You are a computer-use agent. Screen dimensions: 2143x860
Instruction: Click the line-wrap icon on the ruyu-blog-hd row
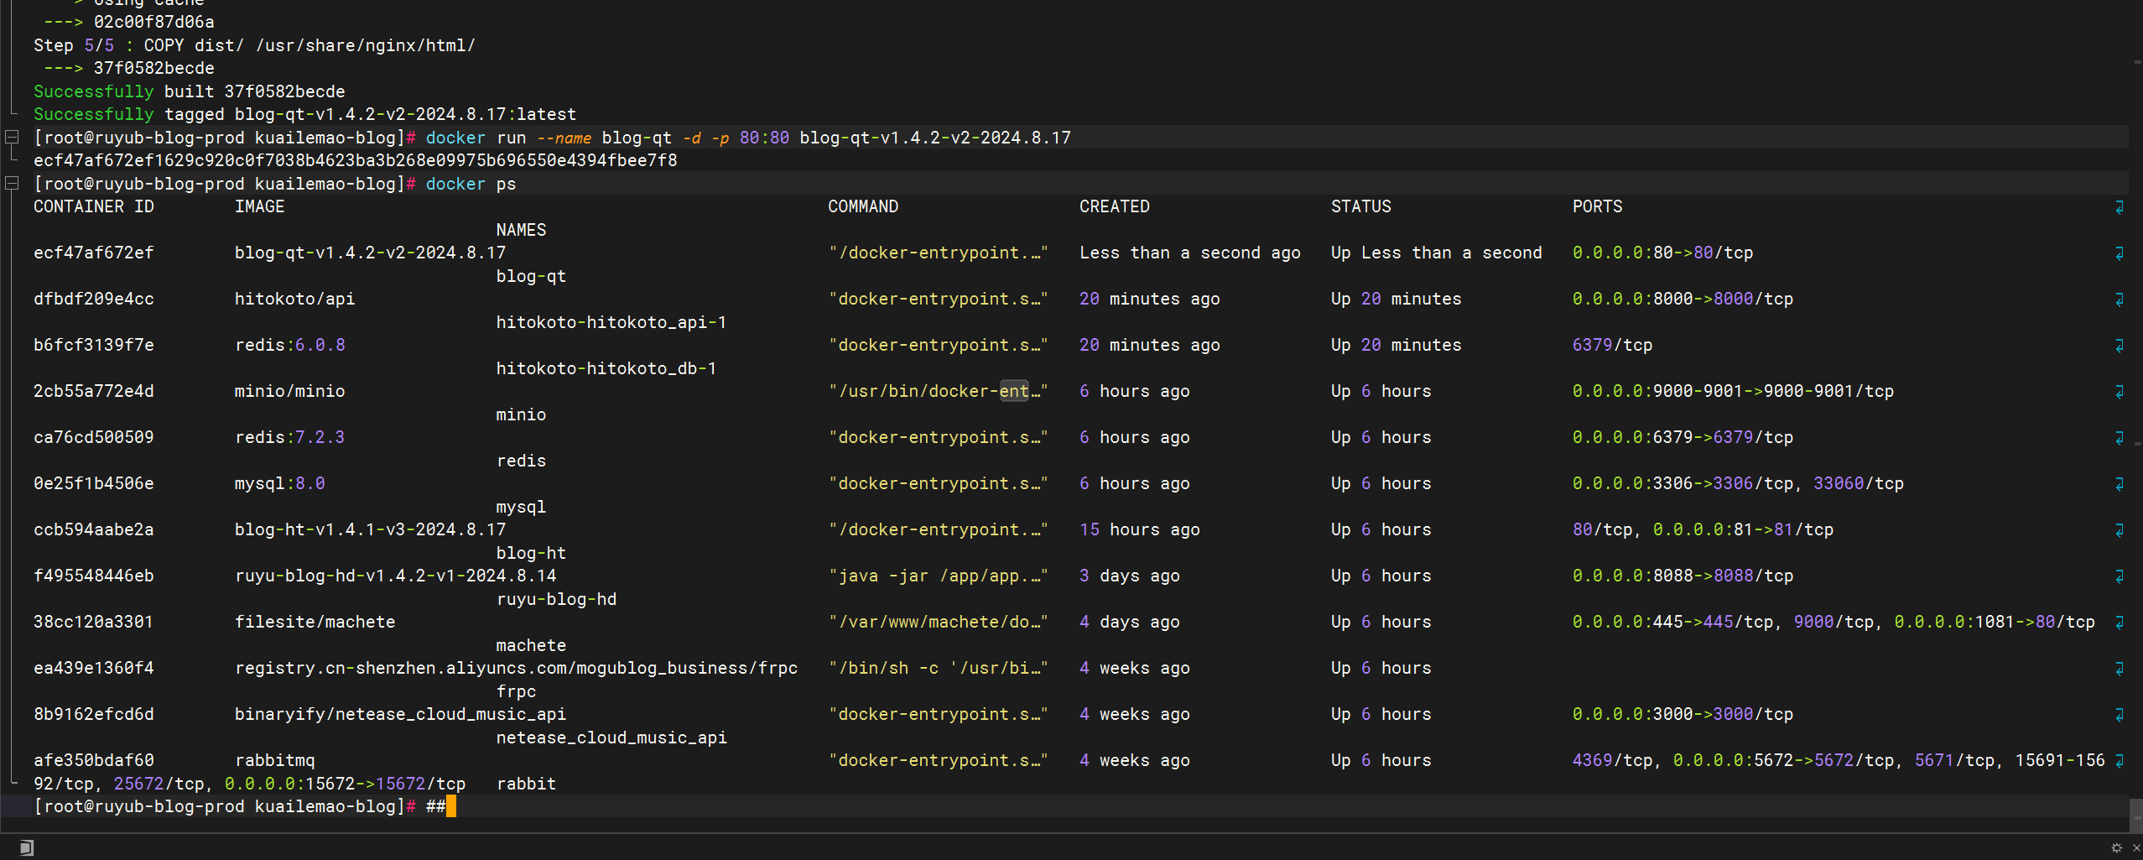click(2120, 576)
